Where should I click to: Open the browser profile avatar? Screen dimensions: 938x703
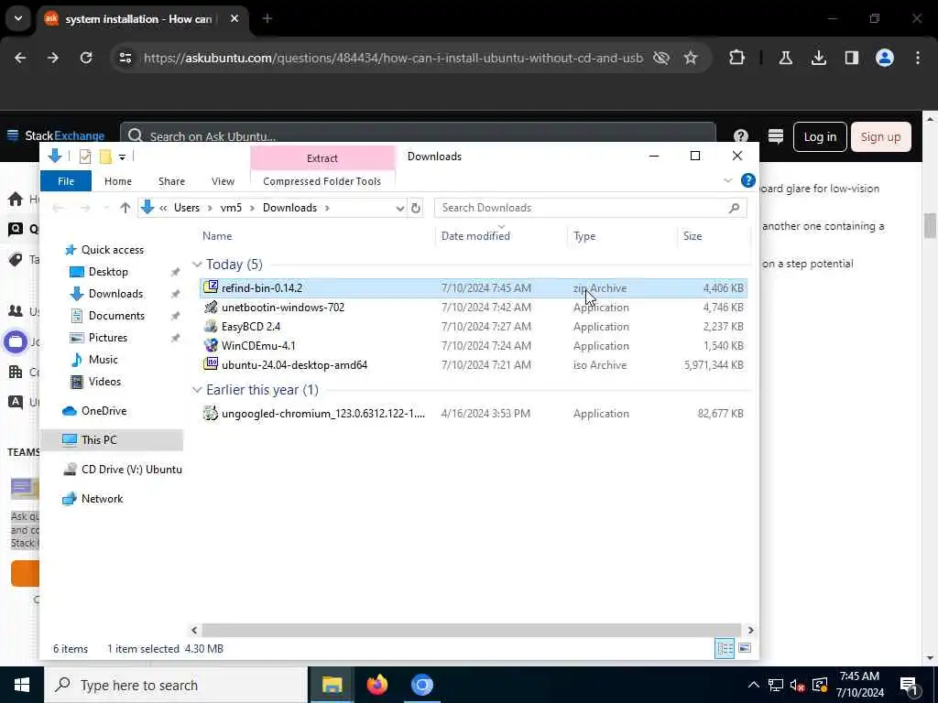(x=885, y=58)
